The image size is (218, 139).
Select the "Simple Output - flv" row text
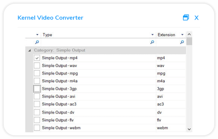(58, 120)
